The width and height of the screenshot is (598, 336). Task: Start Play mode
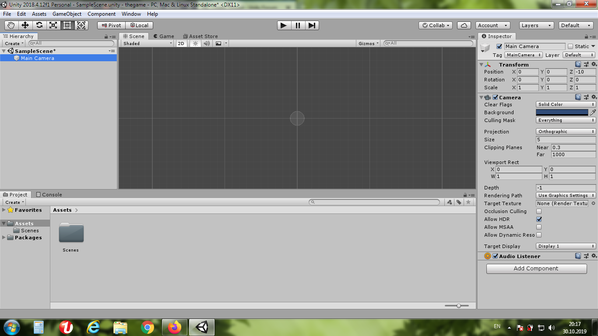(x=284, y=25)
